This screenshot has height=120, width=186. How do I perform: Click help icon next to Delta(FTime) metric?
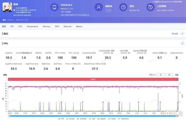coord(105,64)
